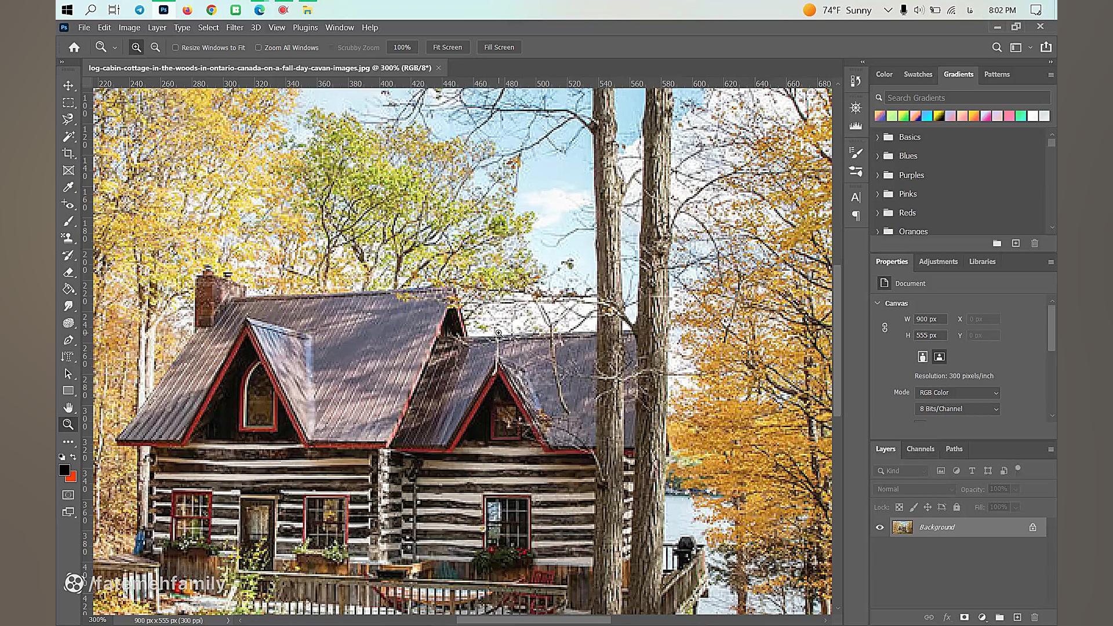This screenshot has width=1113, height=626.
Task: Select the Eyedropper tool
Action: tap(68, 187)
